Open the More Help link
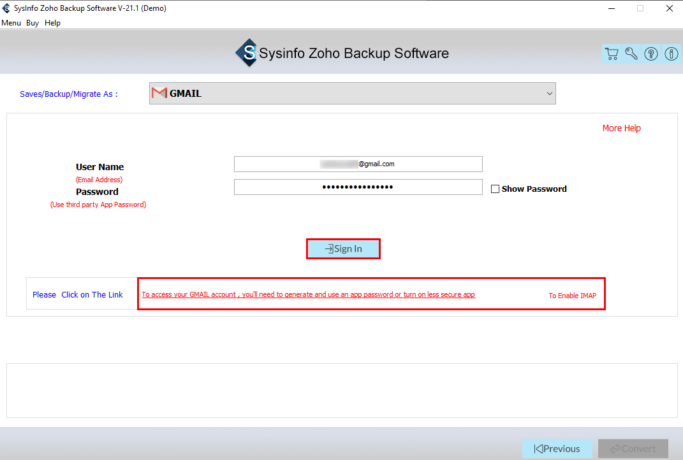 tap(622, 128)
